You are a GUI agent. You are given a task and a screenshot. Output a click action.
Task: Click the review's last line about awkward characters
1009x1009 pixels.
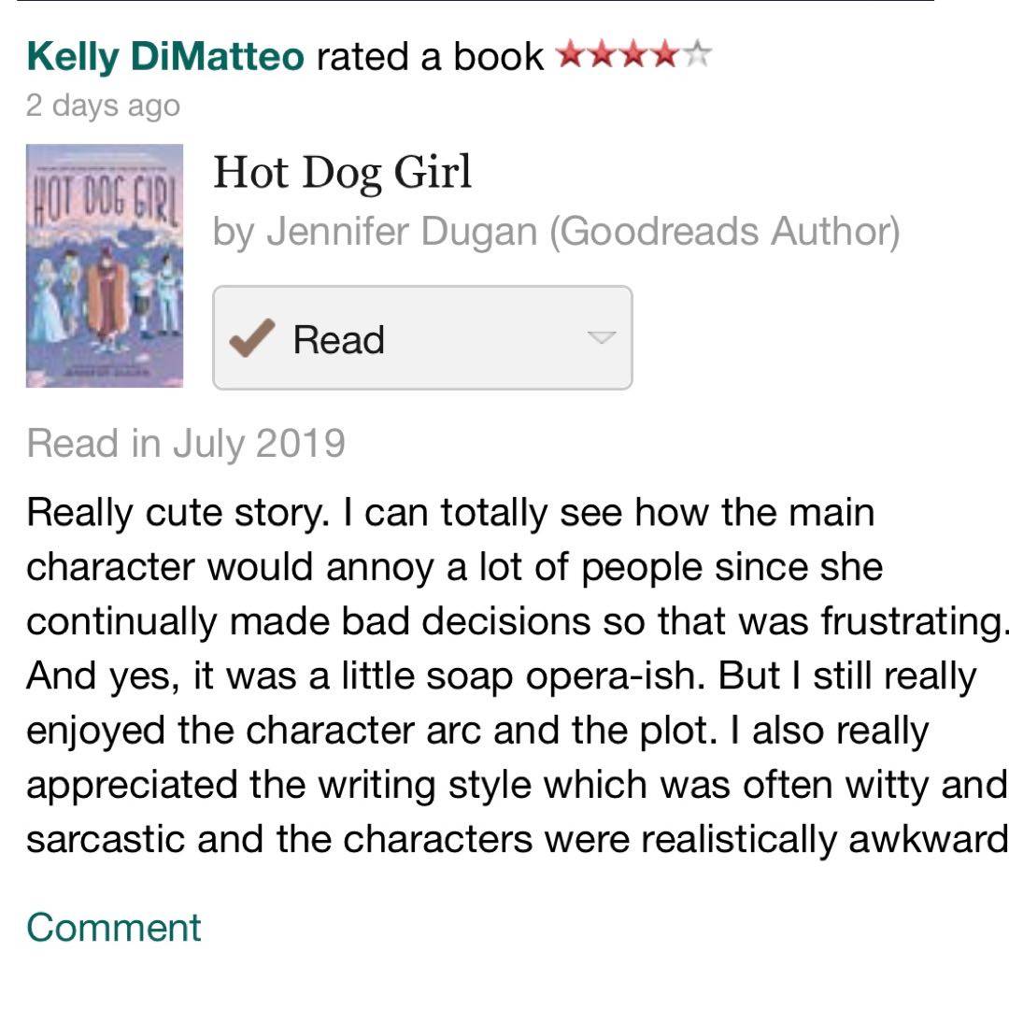pyautogui.click(x=514, y=840)
